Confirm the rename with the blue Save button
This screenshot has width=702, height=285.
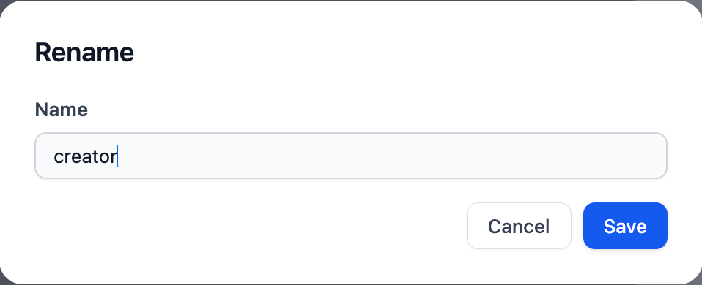click(x=625, y=226)
